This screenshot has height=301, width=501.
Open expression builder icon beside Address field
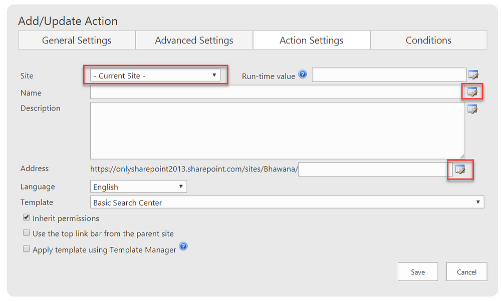pyautogui.click(x=460, y=169)
